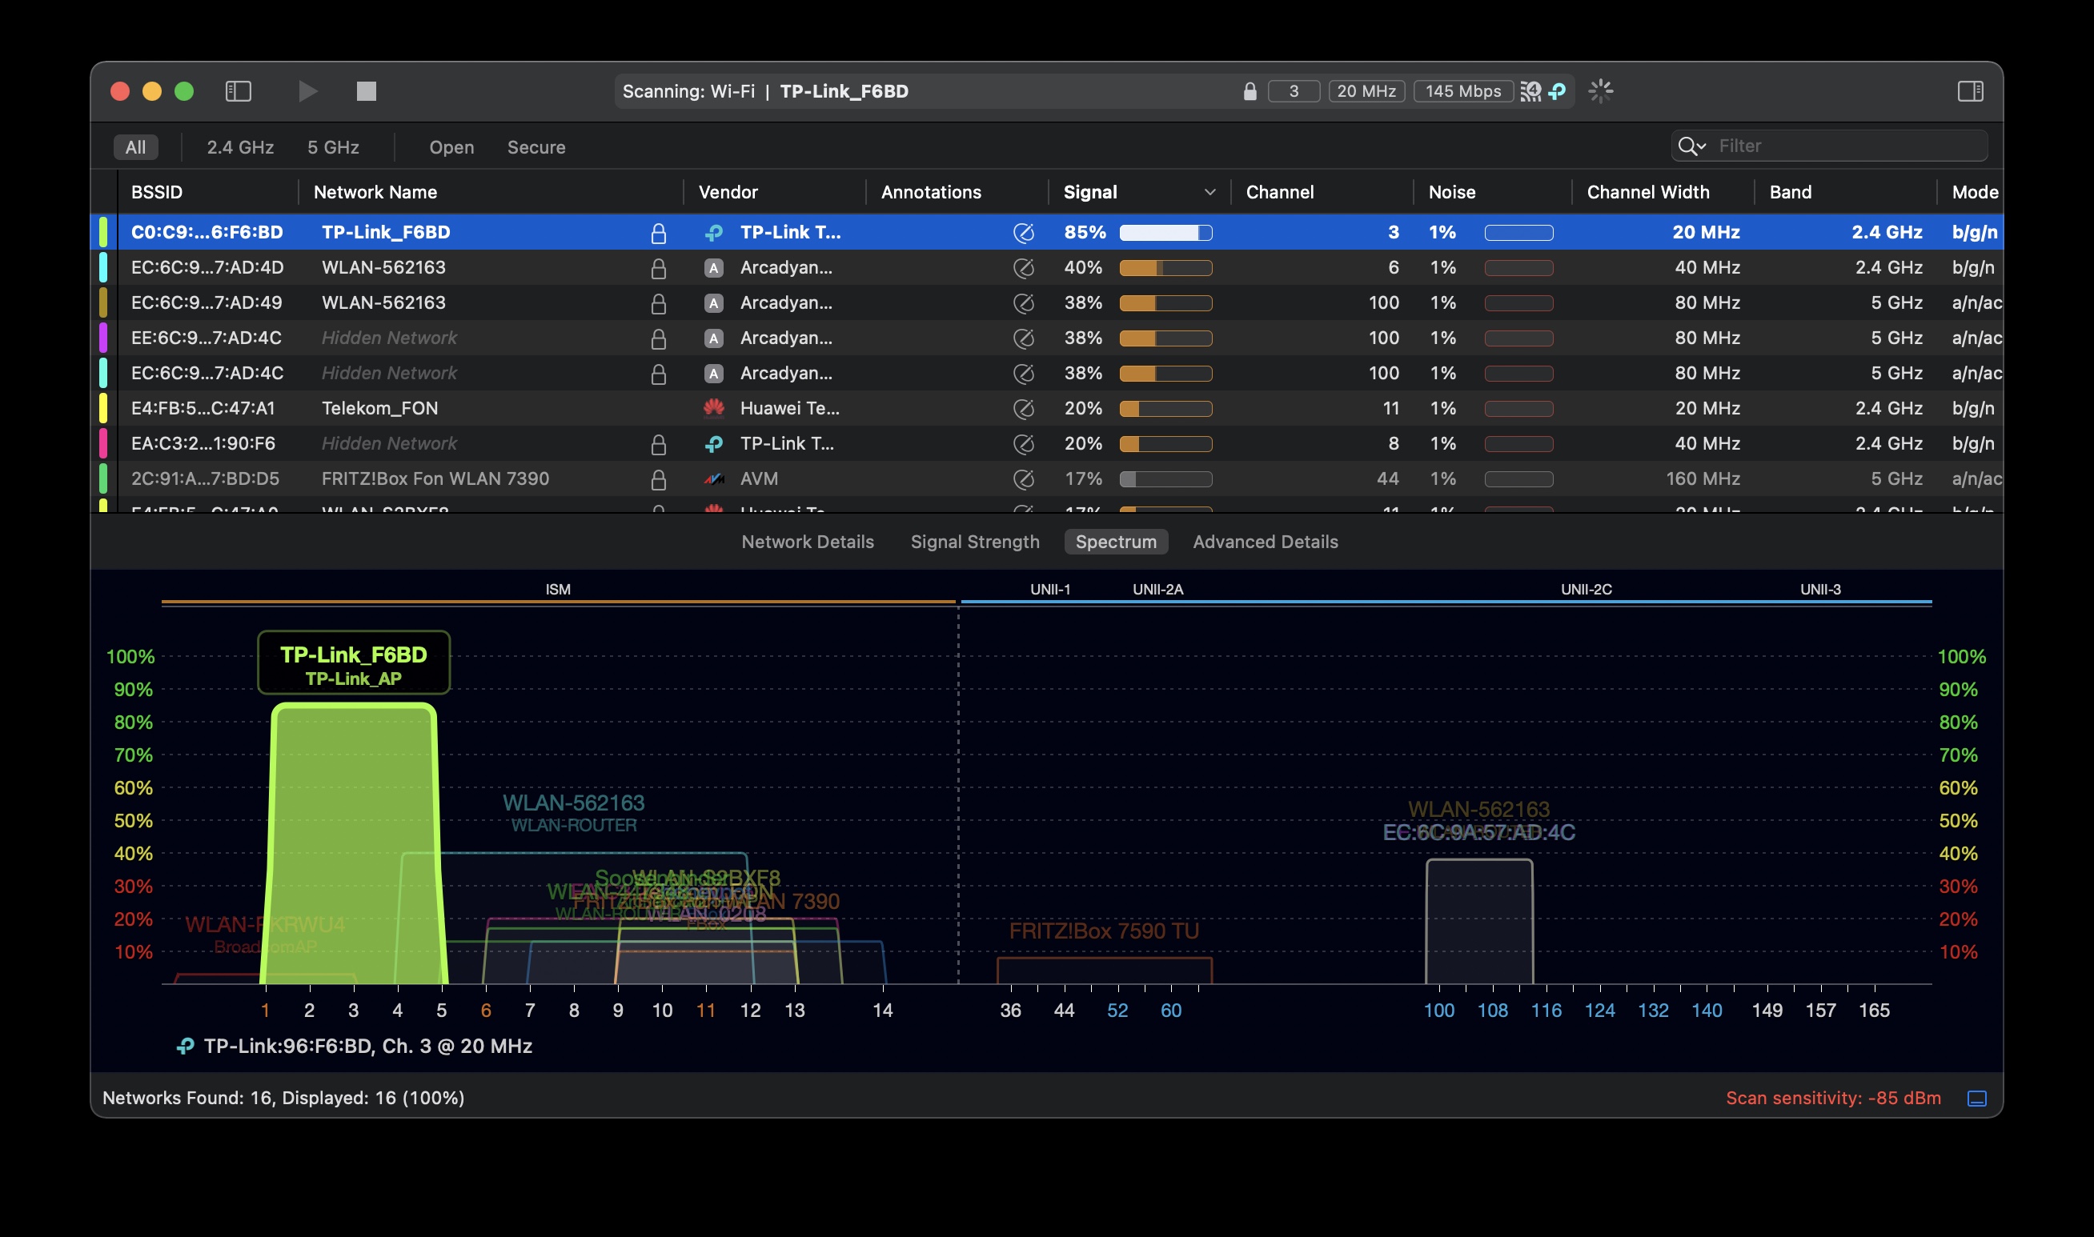This screenshot has width=2094, height=1237.
Task: Click the Scan sensitivity -85 dBm status
Action: (1833, 1098)
